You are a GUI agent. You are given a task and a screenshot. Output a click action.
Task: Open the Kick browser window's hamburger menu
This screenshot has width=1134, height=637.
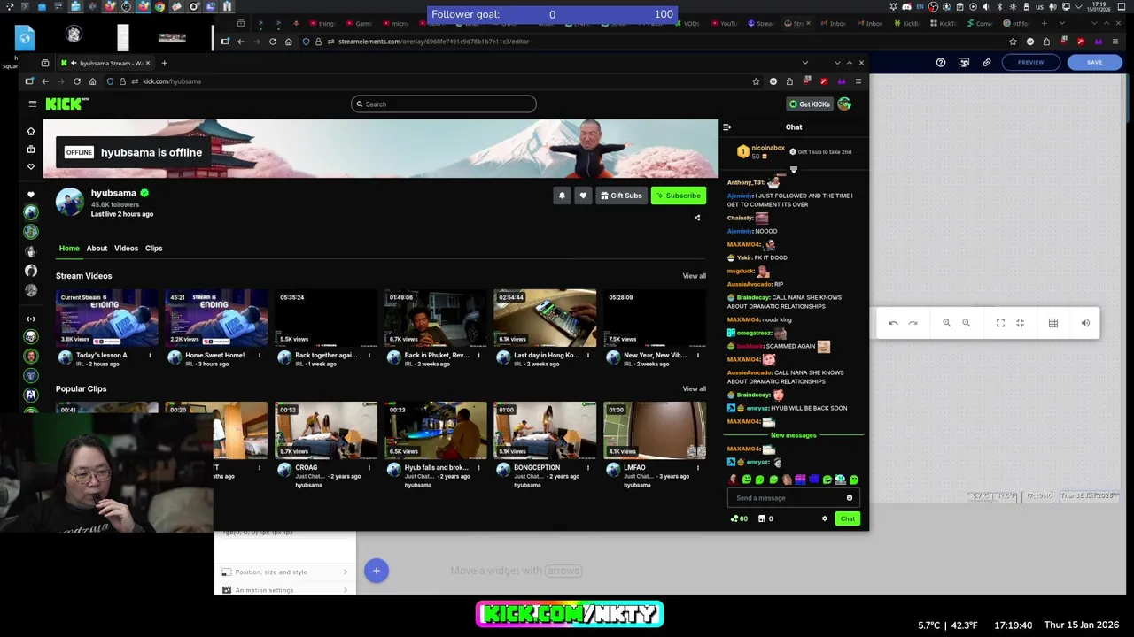point(858,81)
